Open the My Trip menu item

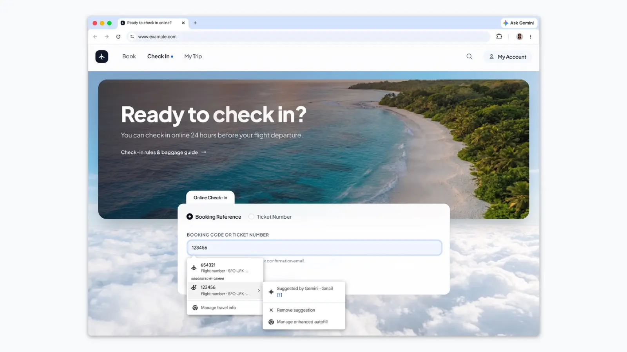[x=193, y=56]
